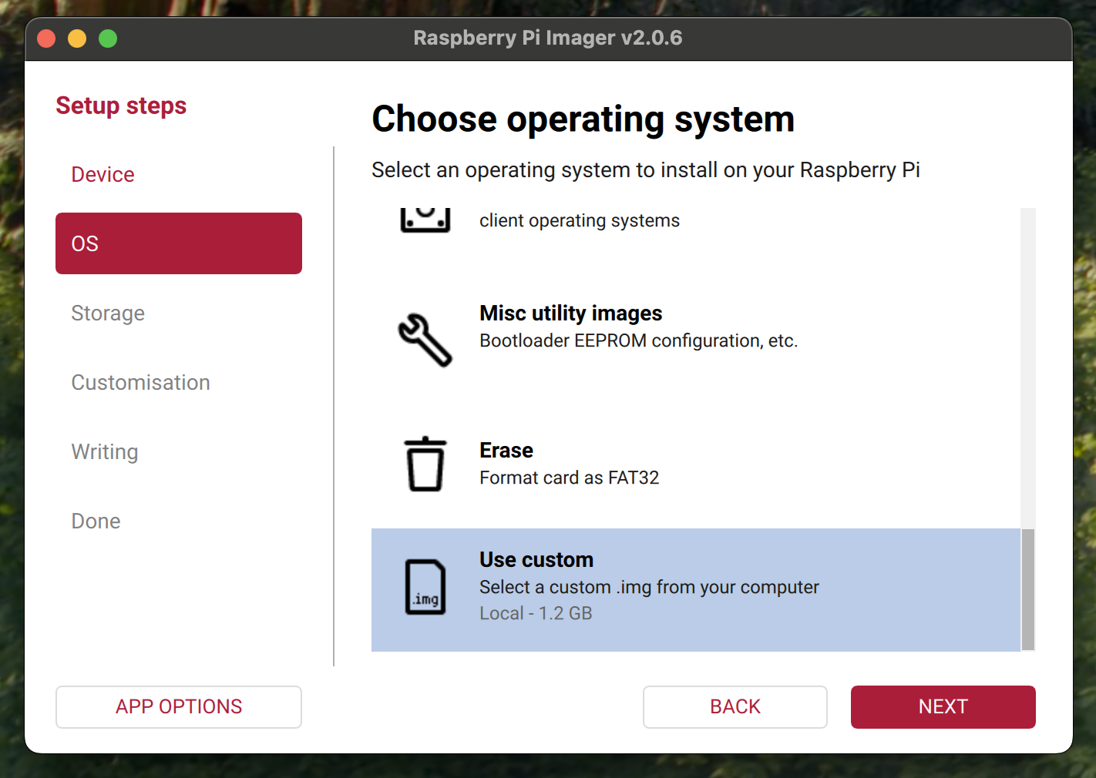Click the NEXT button
The height and width of the screenshot is (778, 1096).
(943, 707)
